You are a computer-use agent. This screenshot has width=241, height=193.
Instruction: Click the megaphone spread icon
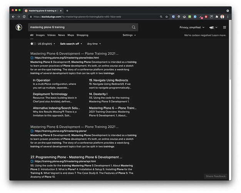[212, 27]
